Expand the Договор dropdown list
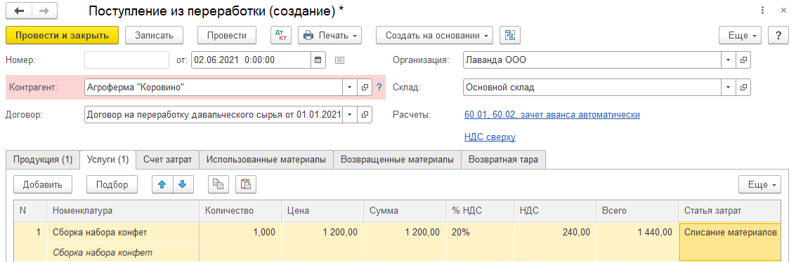796x262 pixels. point(349,114)
